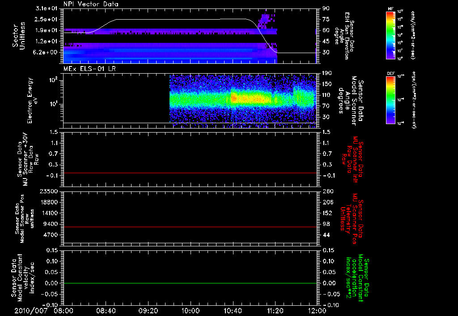Viewport: 458px width, 316px height.
Task: Click the red horizontal line in MU Scanner +30V plot
Action: click(190, 173)
